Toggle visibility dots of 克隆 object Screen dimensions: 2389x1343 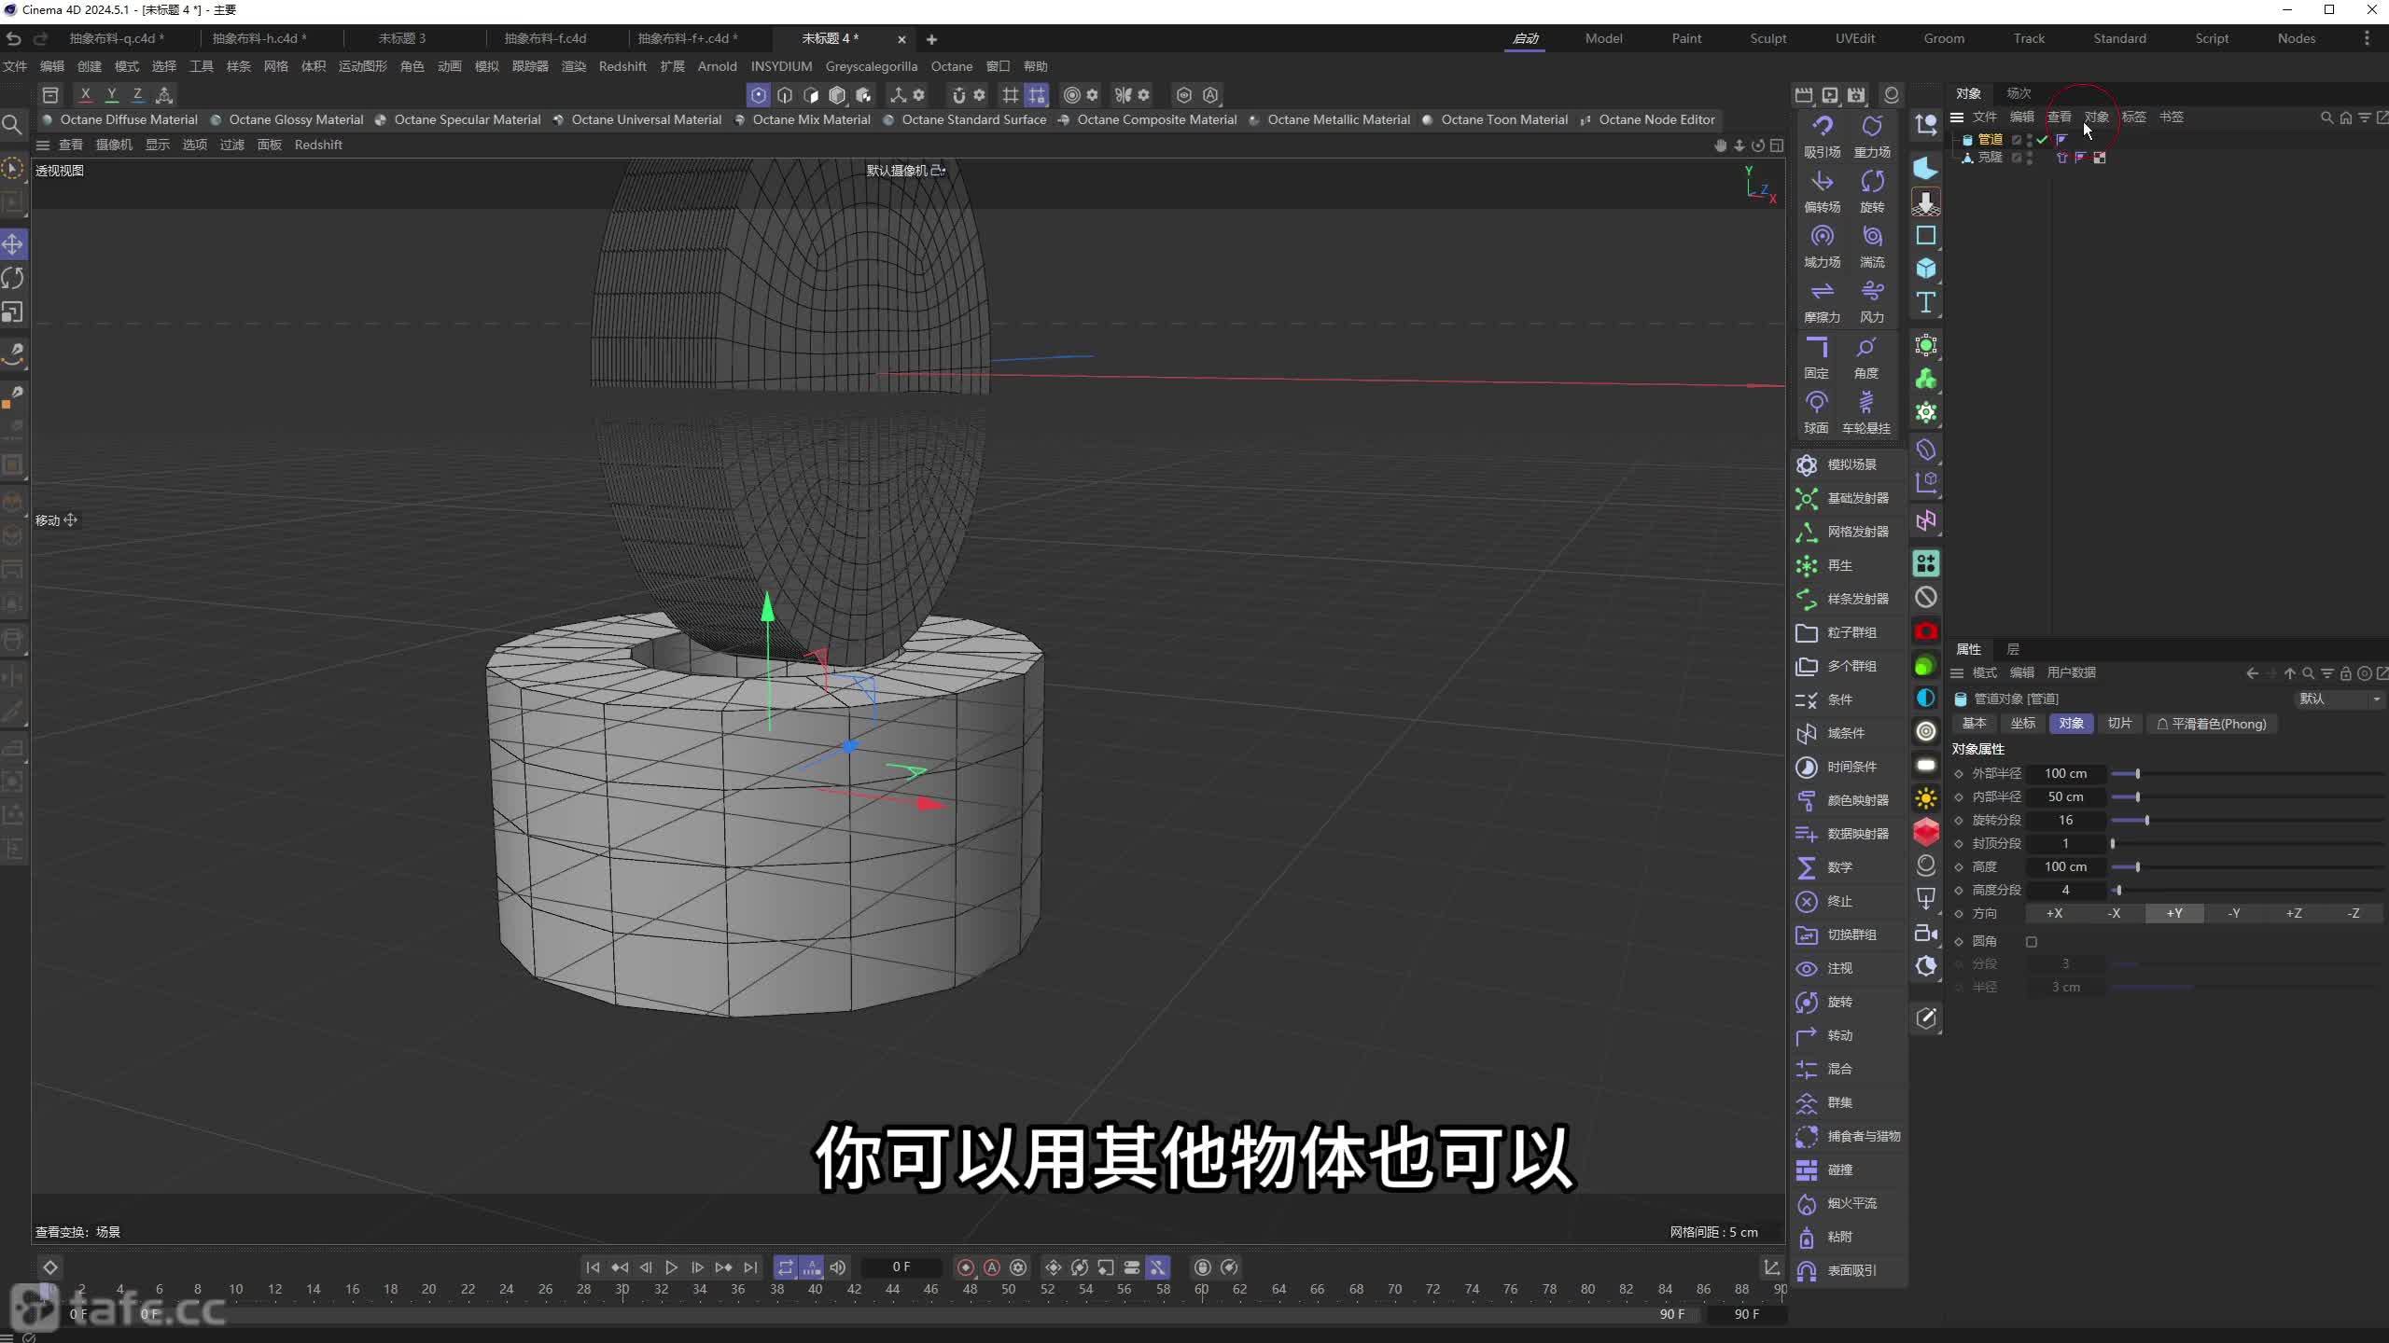[x=2030, y=158]
